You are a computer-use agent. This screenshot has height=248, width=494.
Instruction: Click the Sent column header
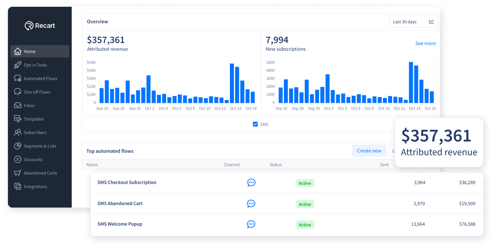tap(384, 165)
